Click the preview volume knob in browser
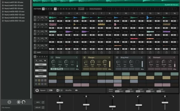The height and width of the screenshot is (111, 180). 24,102
